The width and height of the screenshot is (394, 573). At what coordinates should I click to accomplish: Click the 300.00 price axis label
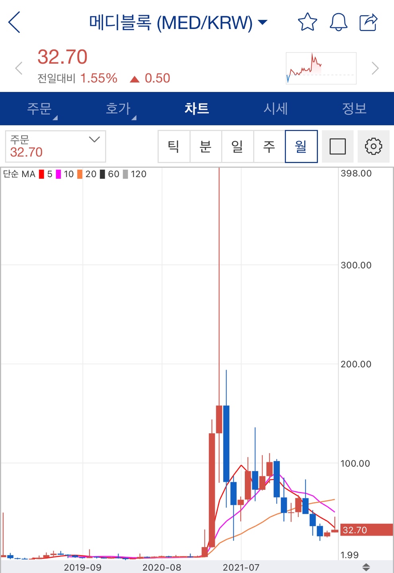356,265
